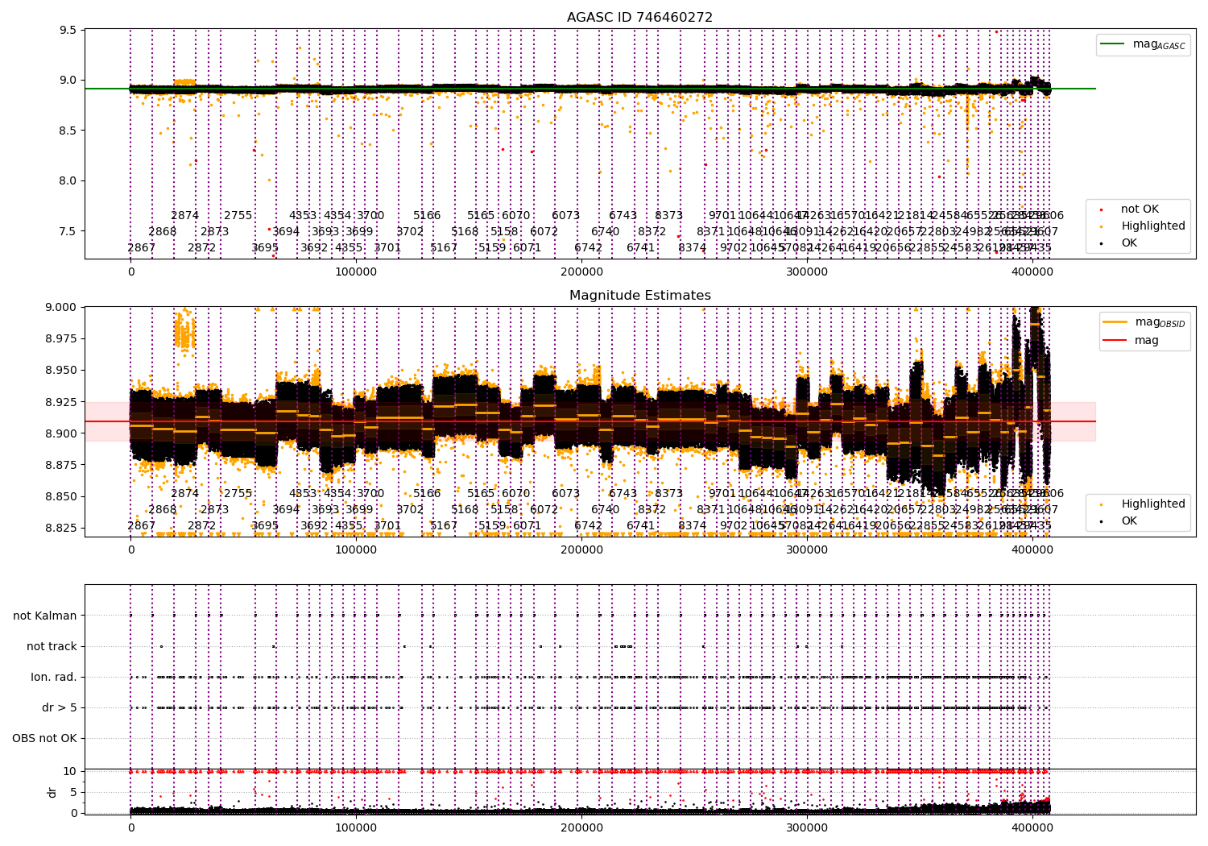The height and width of the screenshot is (846, 1208).
Task: Click the 'dr > 5' y-axis label
Action: pyautogui.click(x=60, y=707)
